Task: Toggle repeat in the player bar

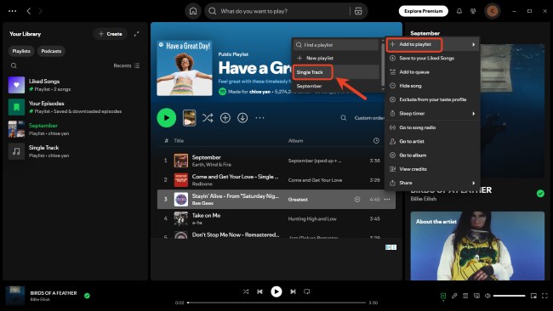Action: pos(307,291)
